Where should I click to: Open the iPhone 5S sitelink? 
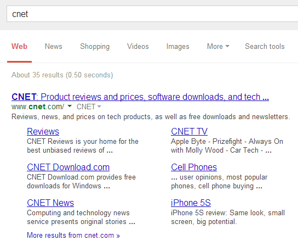(191, 203)
